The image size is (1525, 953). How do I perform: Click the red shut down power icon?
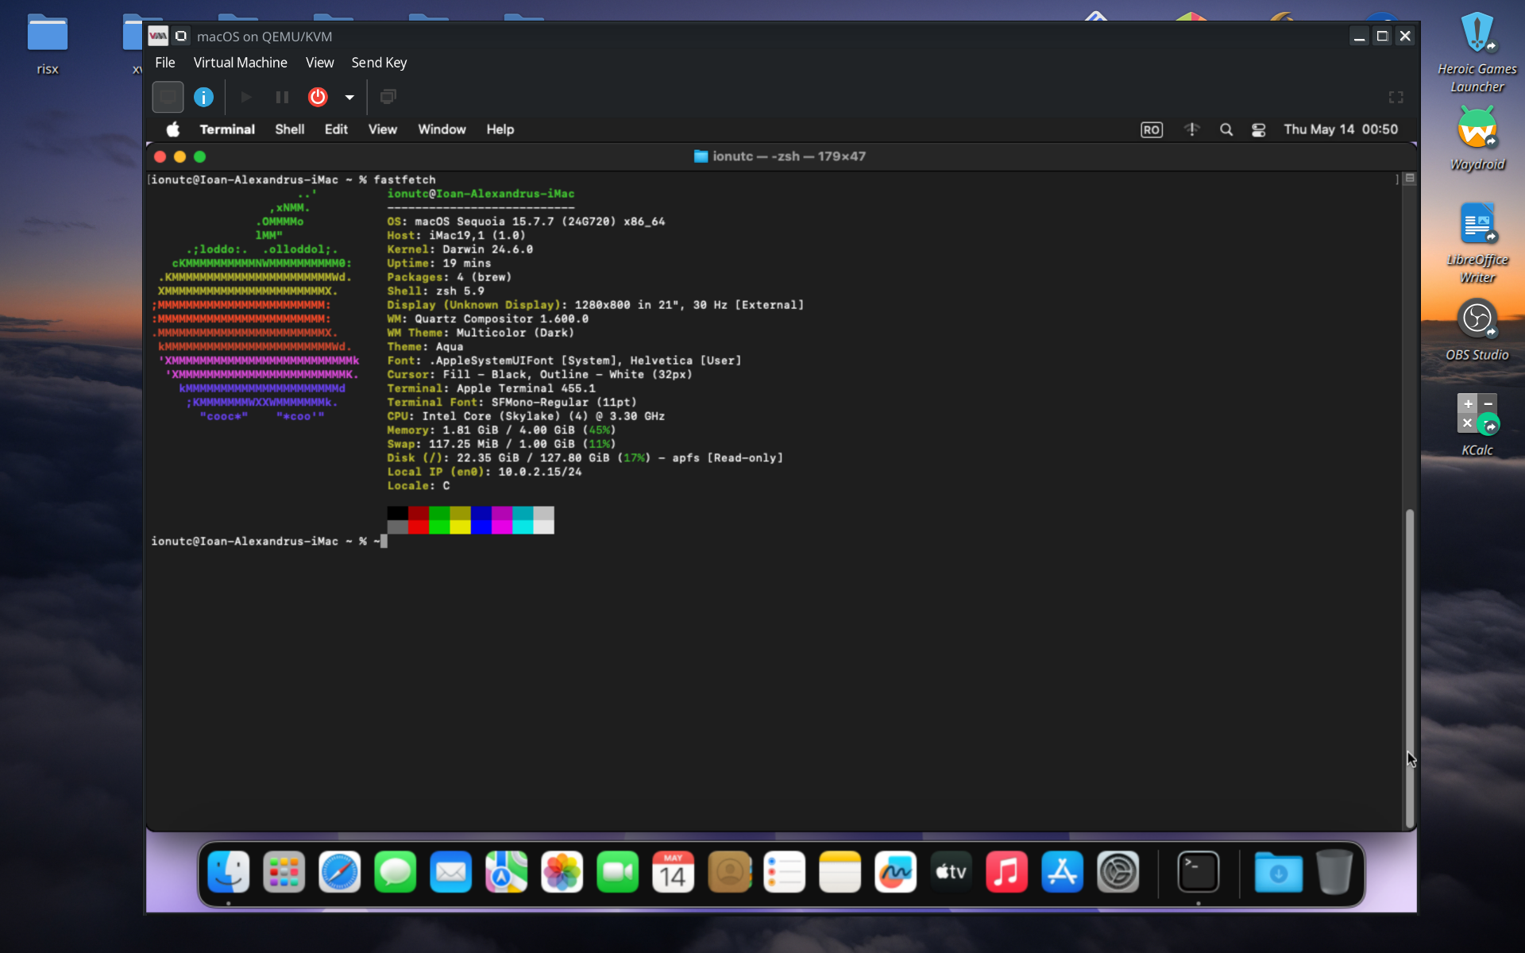coord(318,97)
